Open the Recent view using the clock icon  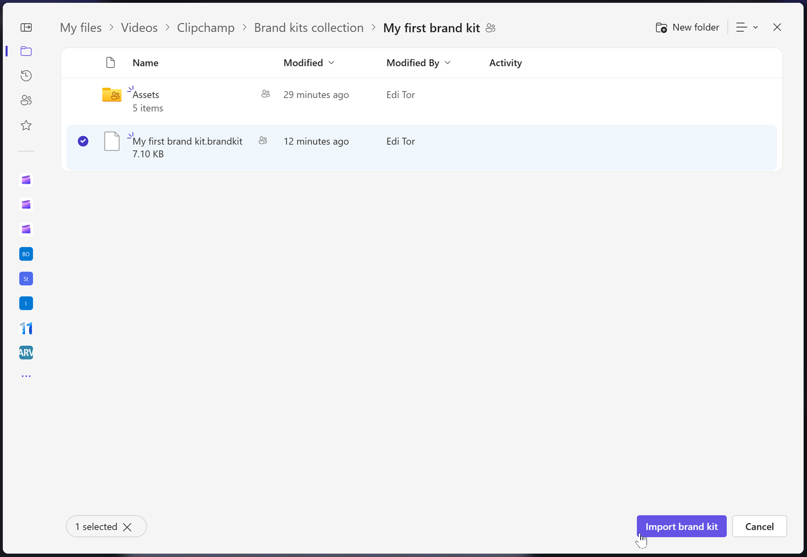[x=26, y=75]
